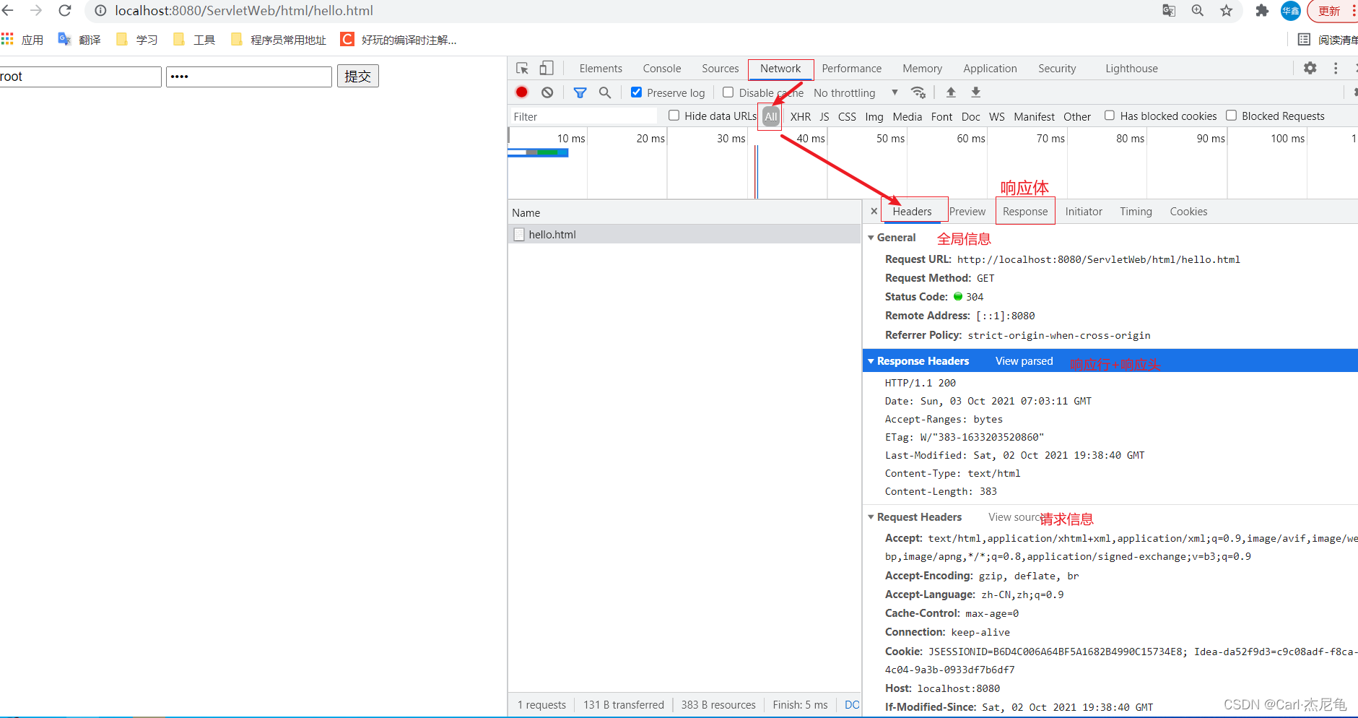The height and width of the screenshot is (718, 1358).
Task: Open the apps grid shortcut
Action: click(7, 39)
